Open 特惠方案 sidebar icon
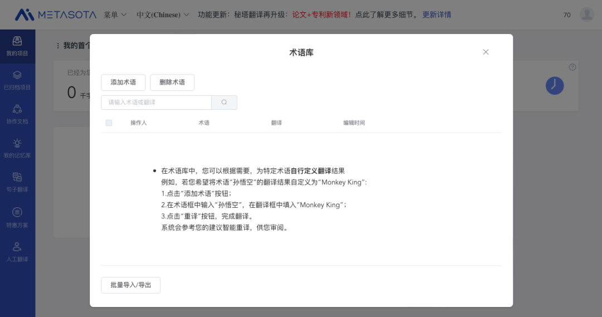The width and height of the screenshot is (602, 317). click(17, 217)
